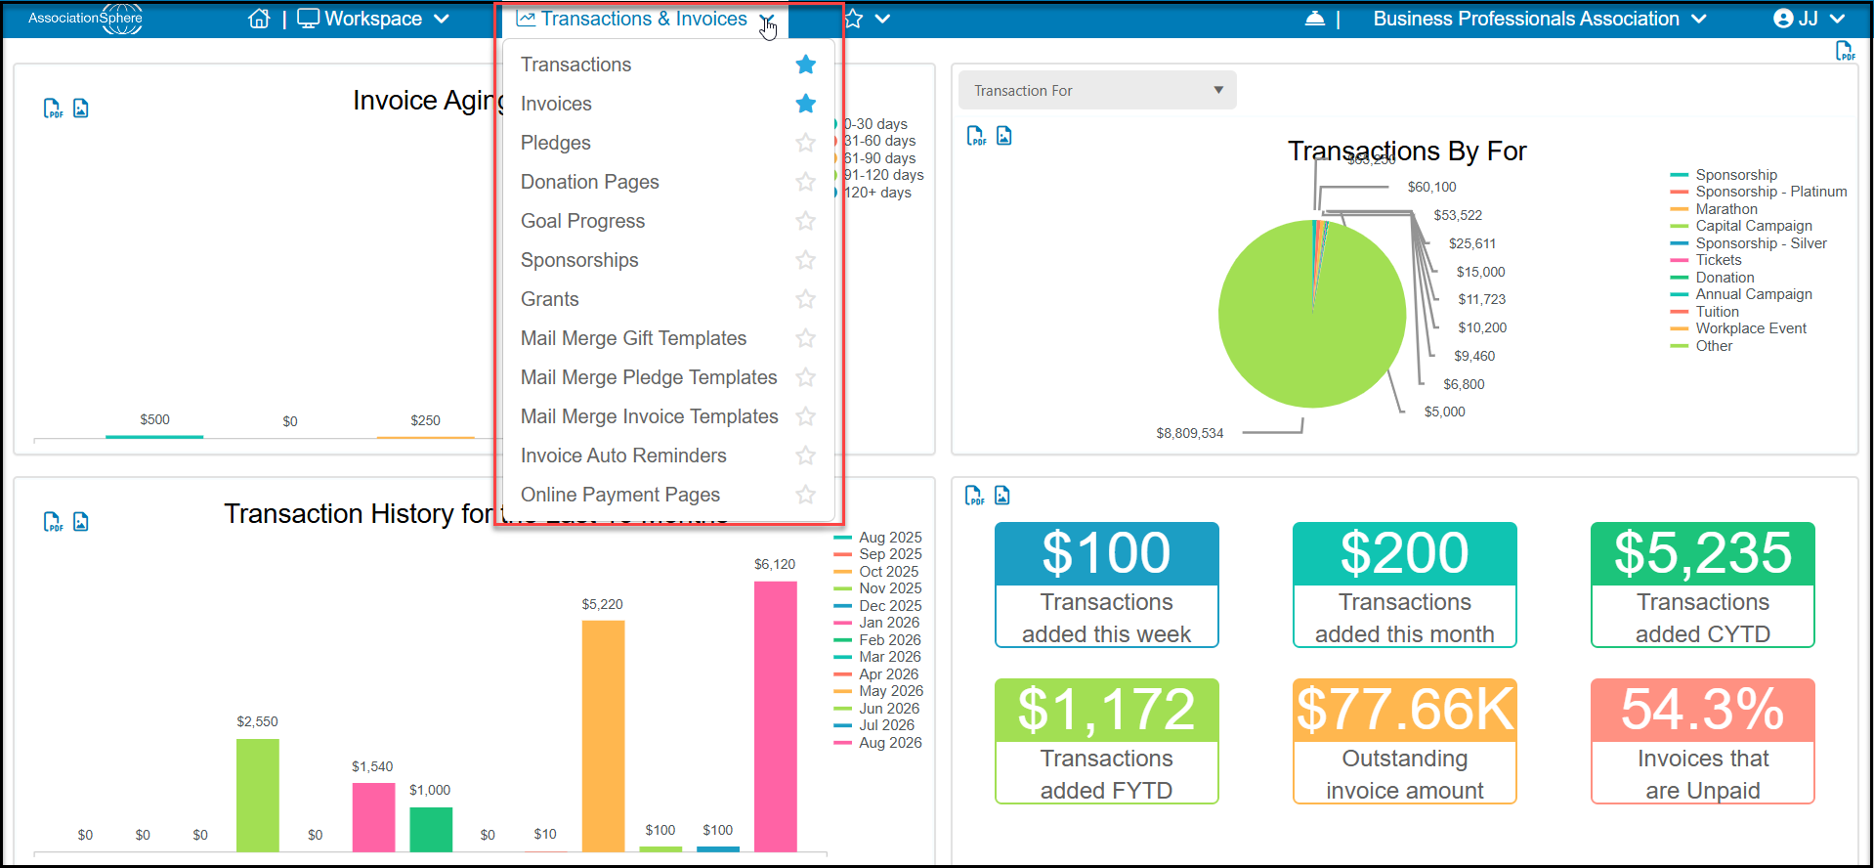
Task: Toggle Nov 2025 legend entry
Action: pyautogui.click(x=877, y=588)
